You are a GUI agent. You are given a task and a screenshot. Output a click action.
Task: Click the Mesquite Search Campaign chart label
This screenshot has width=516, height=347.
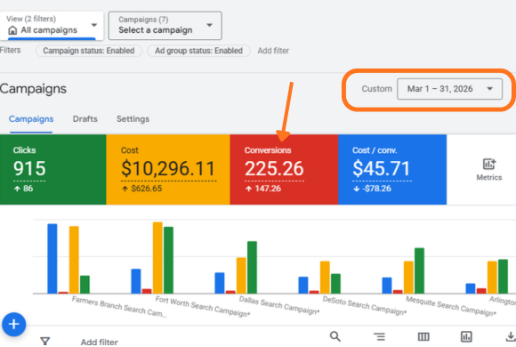[x=451, y=306]
